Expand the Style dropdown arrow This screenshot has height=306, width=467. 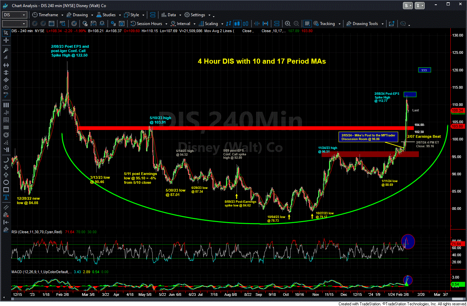[143, 15]
